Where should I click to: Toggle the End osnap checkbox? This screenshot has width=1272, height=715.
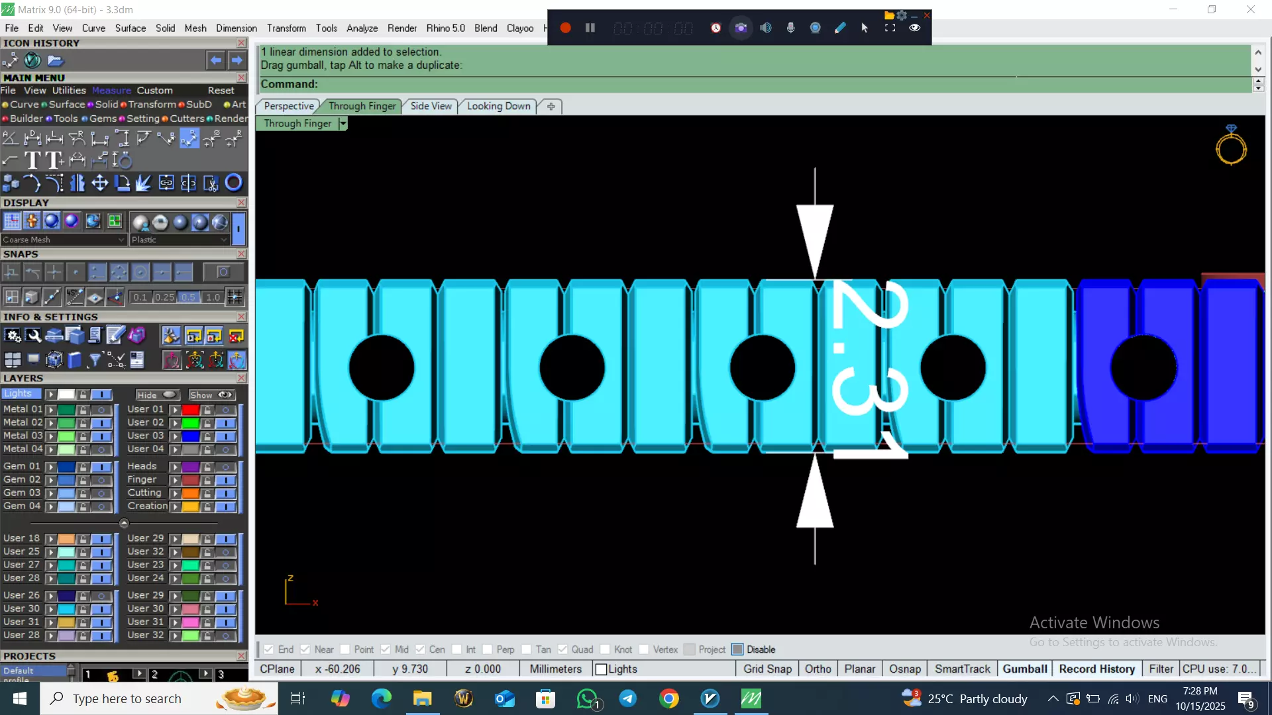point(269,649)
